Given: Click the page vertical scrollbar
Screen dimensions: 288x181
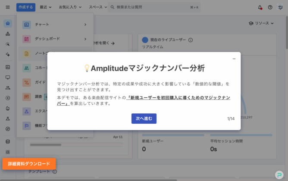Looking at the screenshot, I should [x=287, y=32].
